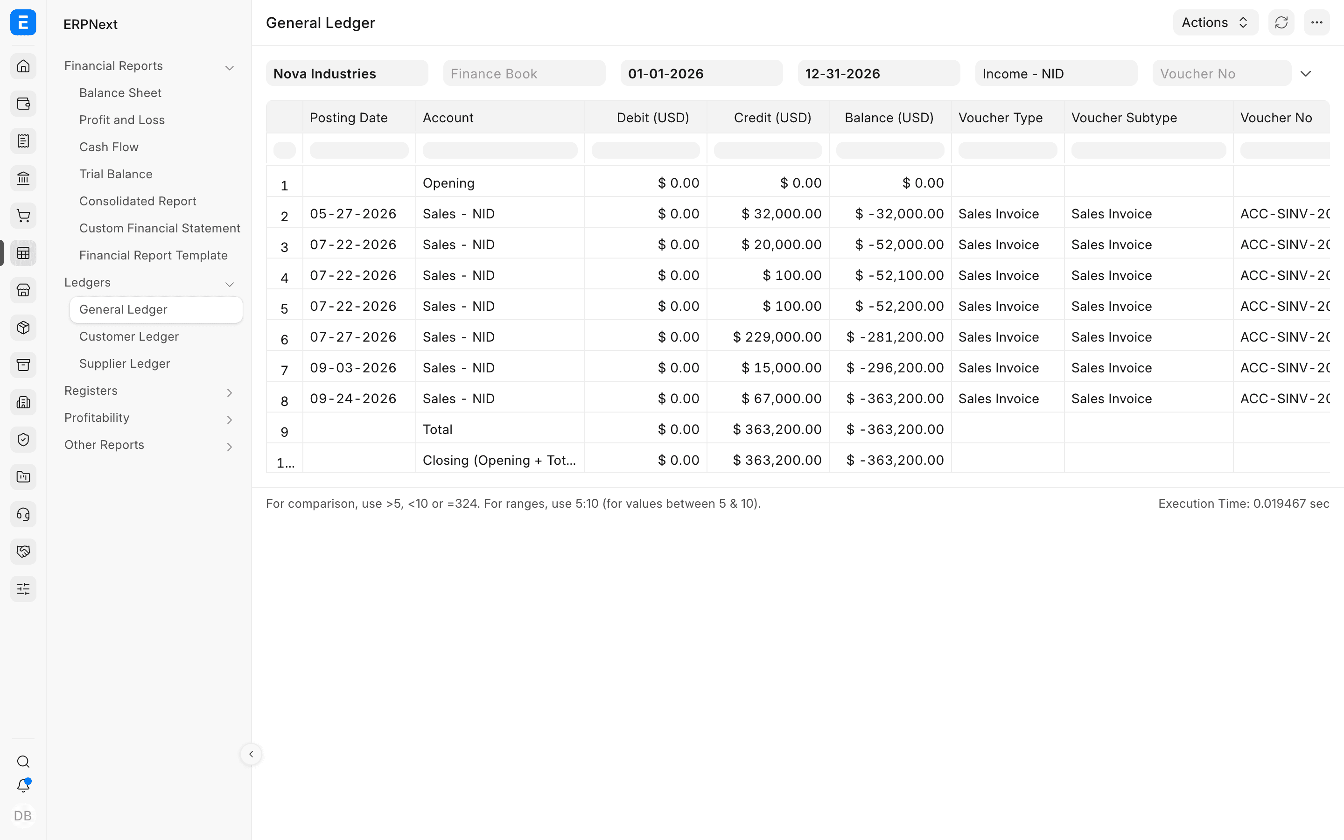
Task: Expand the Profitability section
Action: pos(230,420)
